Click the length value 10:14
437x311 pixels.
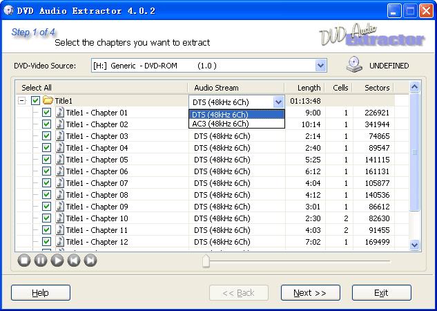coord(311,124)
